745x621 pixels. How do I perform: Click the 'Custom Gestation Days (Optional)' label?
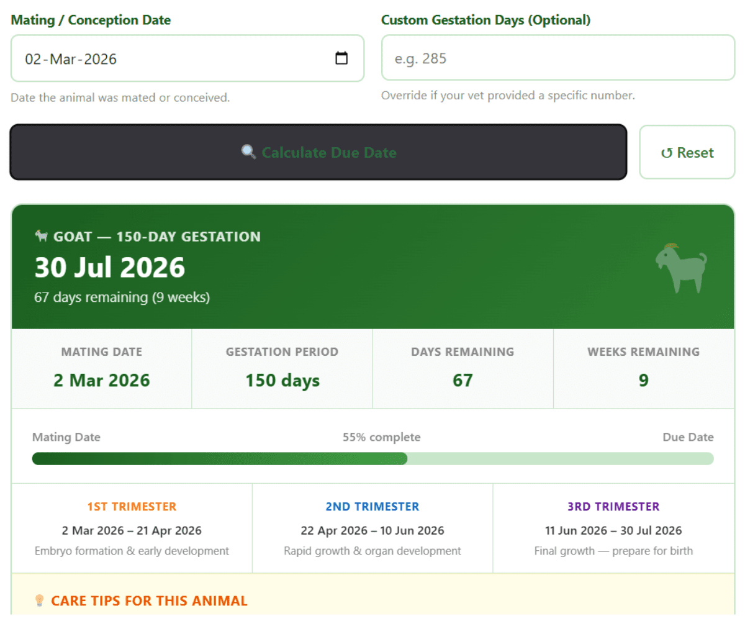[486, 20]
